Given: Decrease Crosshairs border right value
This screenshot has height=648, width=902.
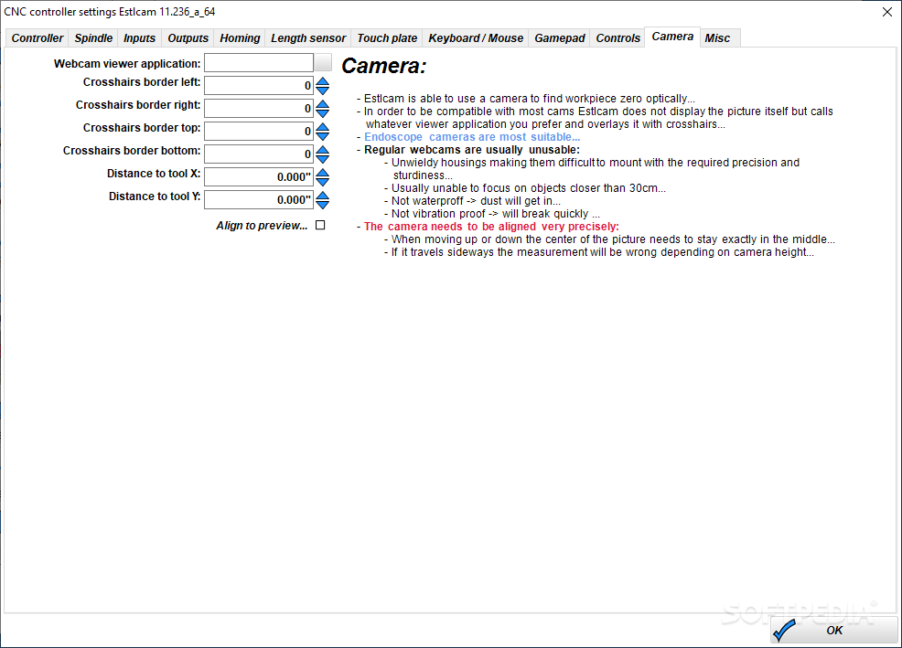Looking at the screenshot, I should tap(323, 113).
